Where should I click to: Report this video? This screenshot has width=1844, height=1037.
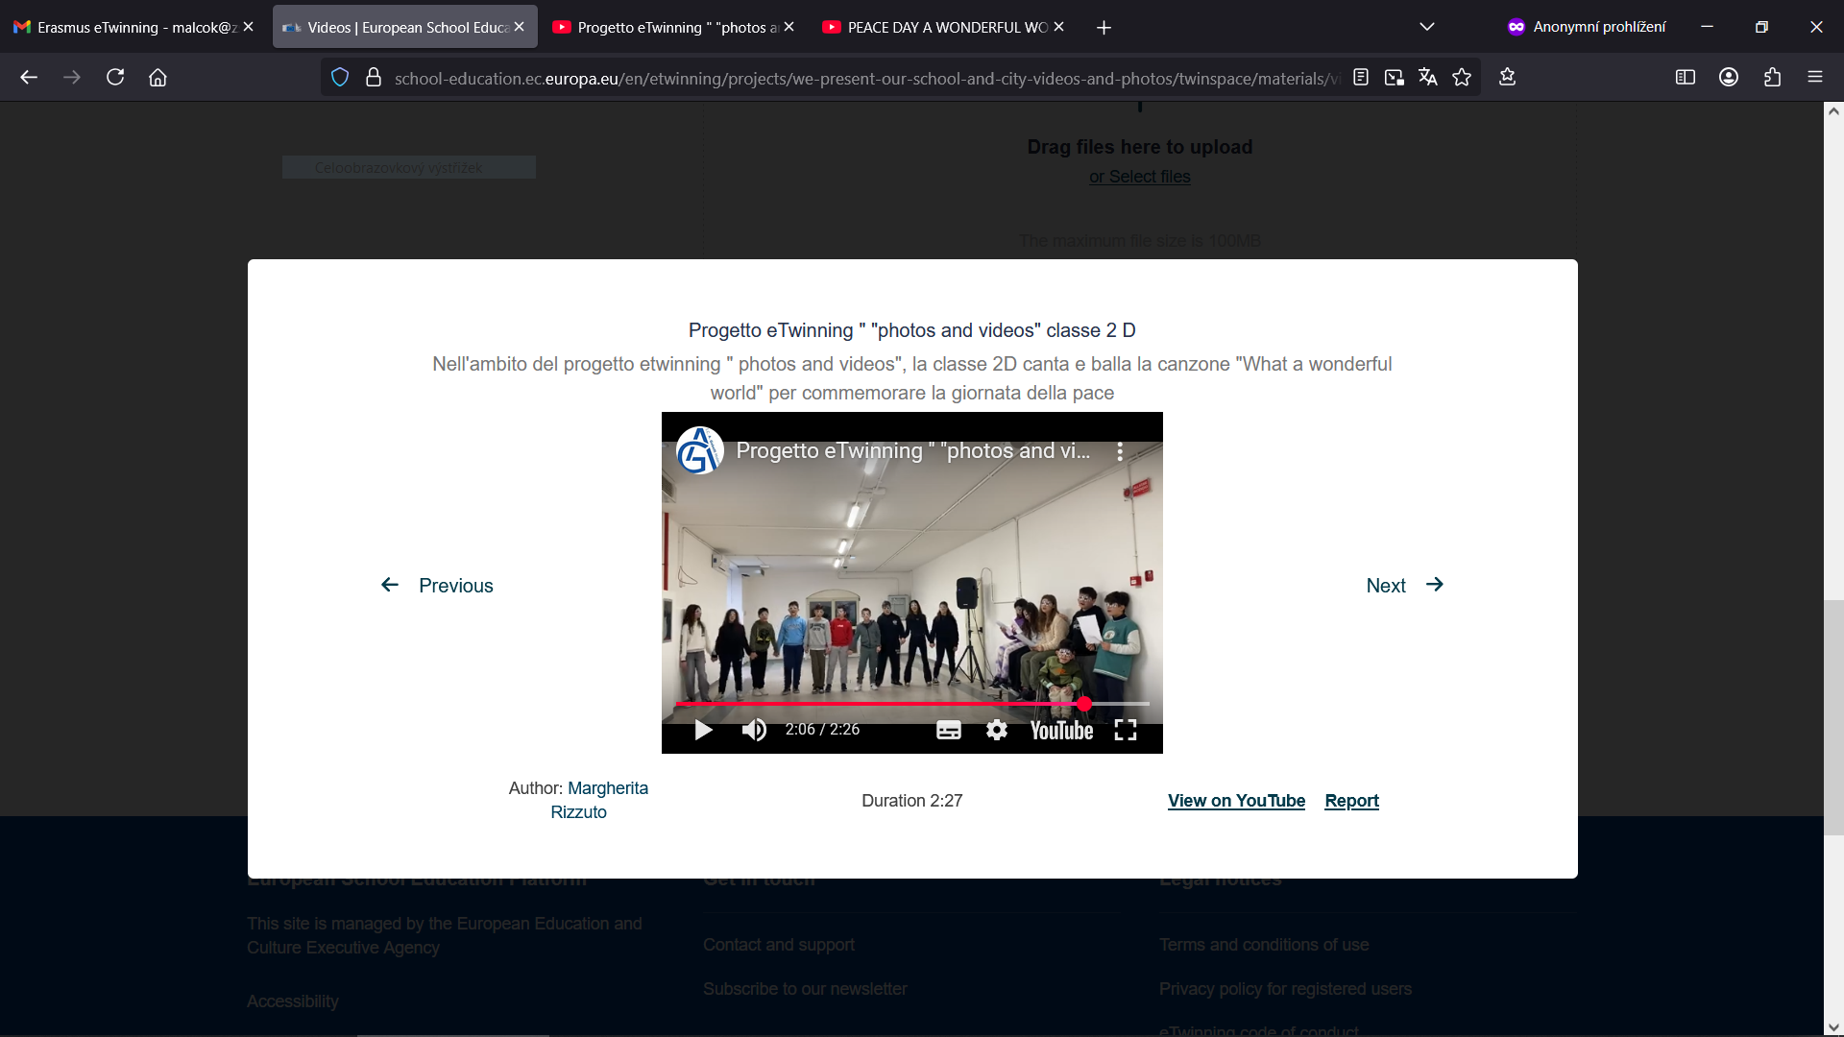click(x=1351, y=801)
